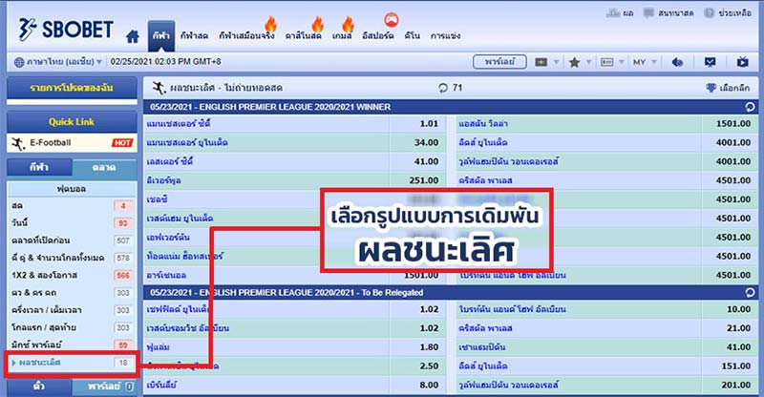Open the คาสิโนสด tab
Screen dimensions: 764x397
click(303, 36)
